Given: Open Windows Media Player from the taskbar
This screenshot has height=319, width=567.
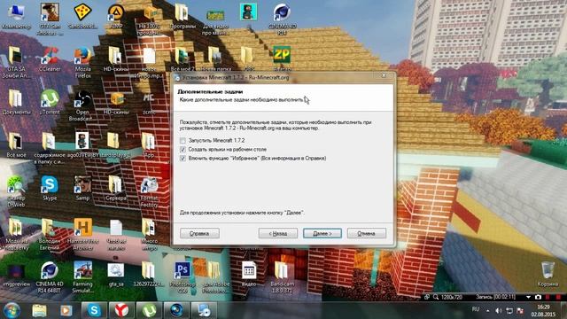Looking at the screenshot, I should [x=66, y=310].
